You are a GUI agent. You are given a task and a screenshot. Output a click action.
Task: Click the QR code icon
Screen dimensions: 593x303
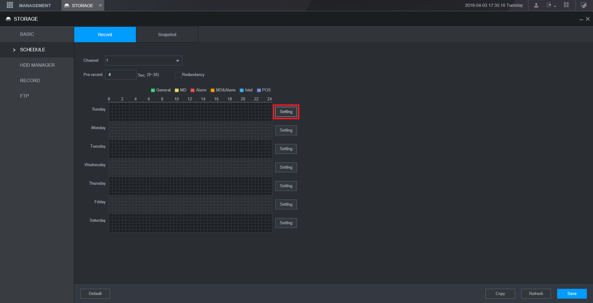566,5
